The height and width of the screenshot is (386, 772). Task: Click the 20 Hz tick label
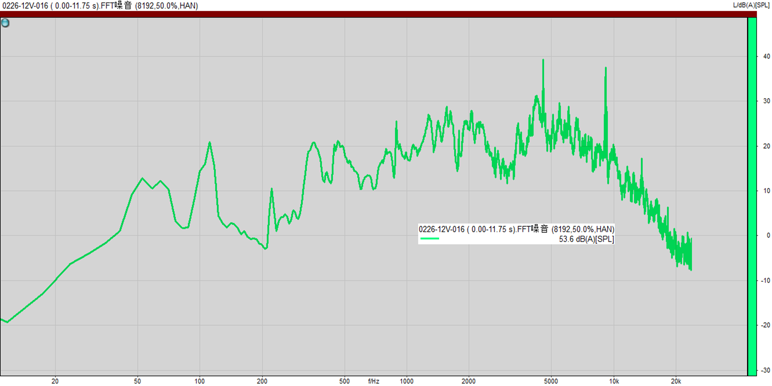pos(55,381)
